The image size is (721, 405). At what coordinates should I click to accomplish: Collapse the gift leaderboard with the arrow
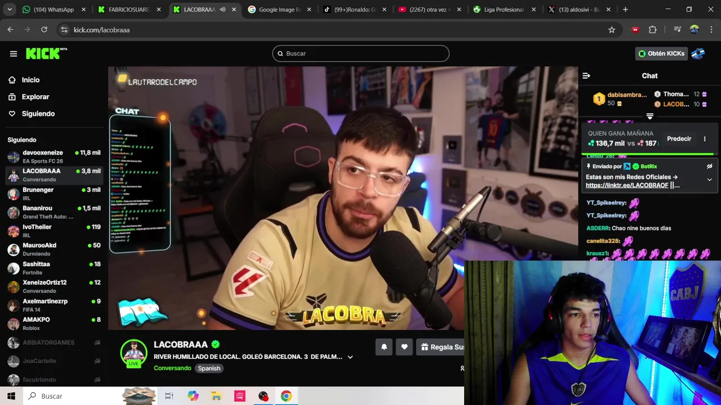649,116
